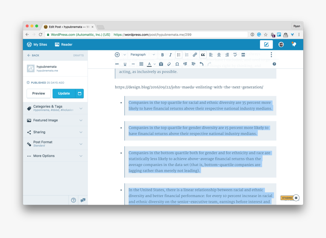Click the Write new post icon
This screenshot has width=326, height=238.
pos(266,44)
